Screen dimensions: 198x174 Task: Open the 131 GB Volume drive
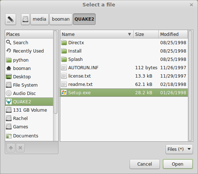click(29, 110)
